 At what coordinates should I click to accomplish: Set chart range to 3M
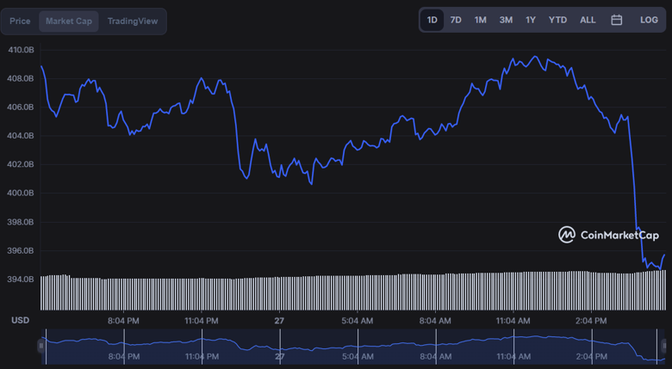tap(506, 20)
